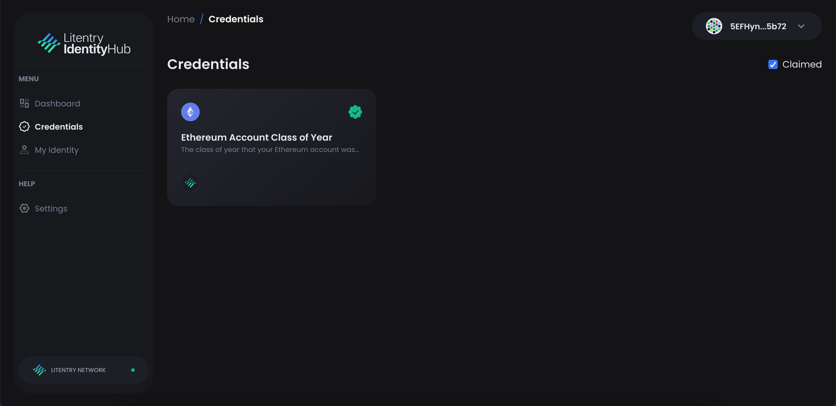Click the Litentry Network status button

coord(78,370)
